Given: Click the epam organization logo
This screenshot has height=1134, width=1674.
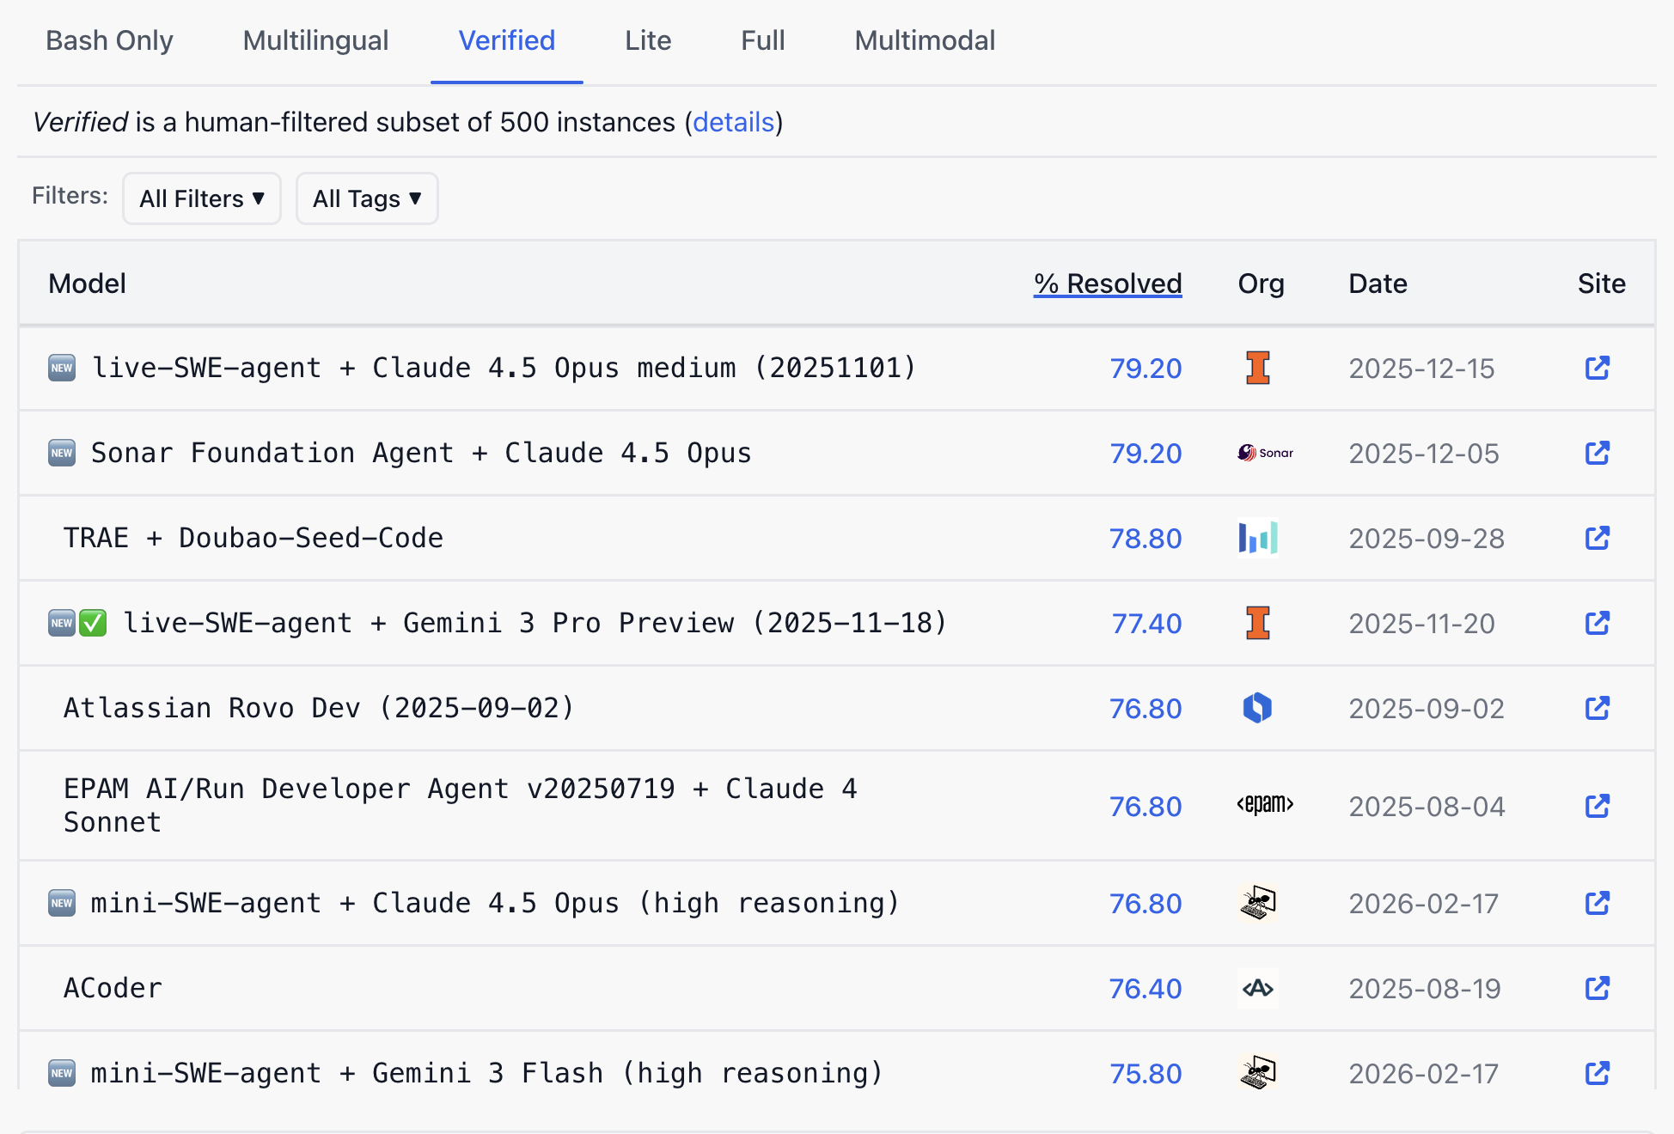Looking at the screenshot, I should pos(1265,805).
